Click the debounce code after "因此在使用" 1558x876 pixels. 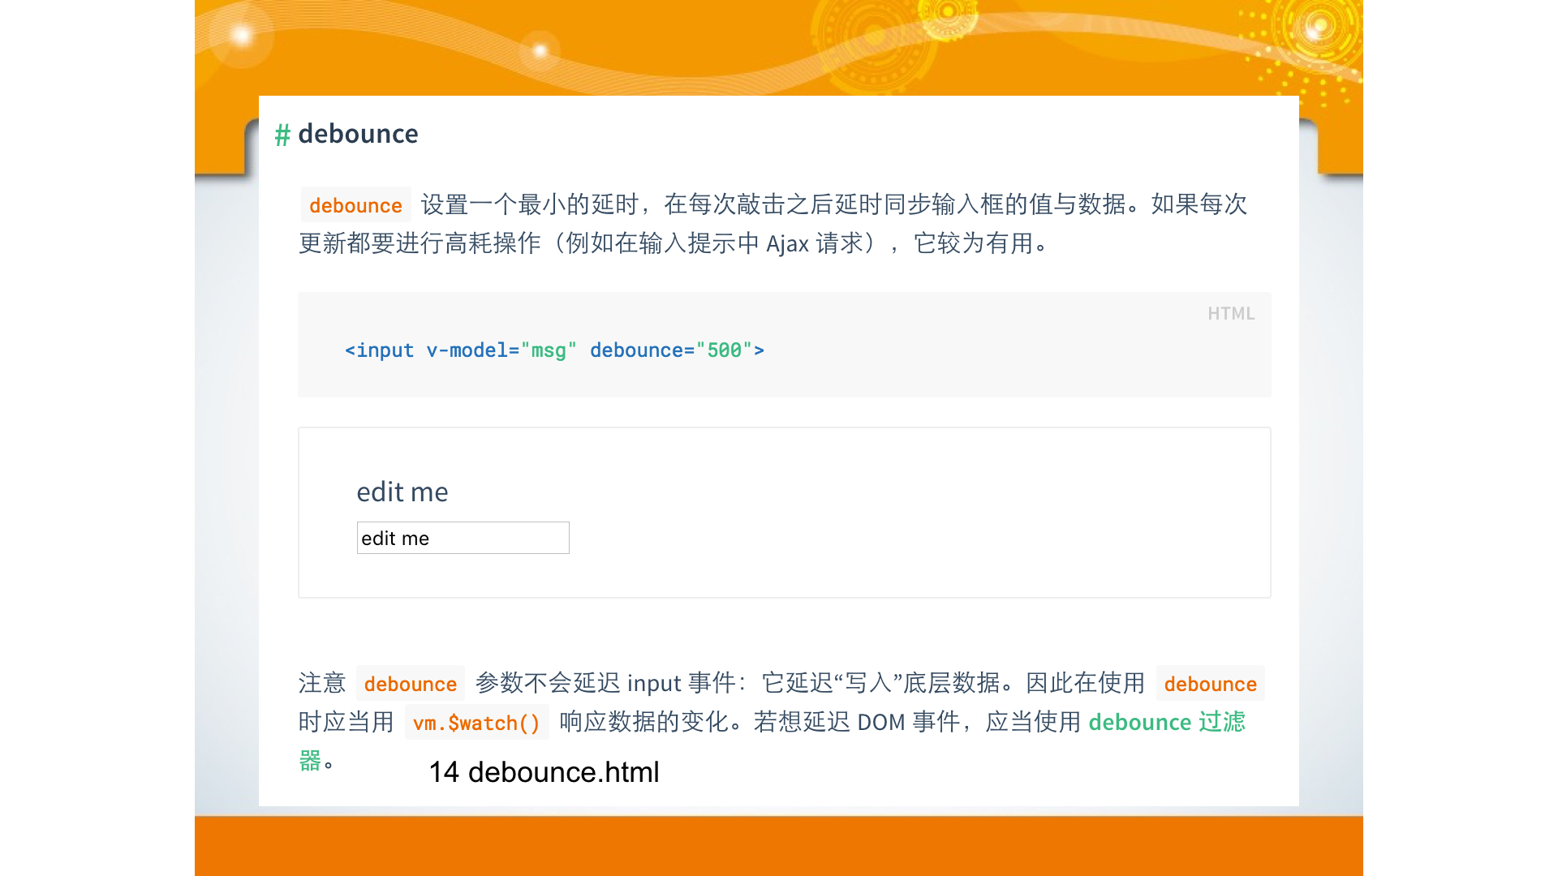(1210, 684)
